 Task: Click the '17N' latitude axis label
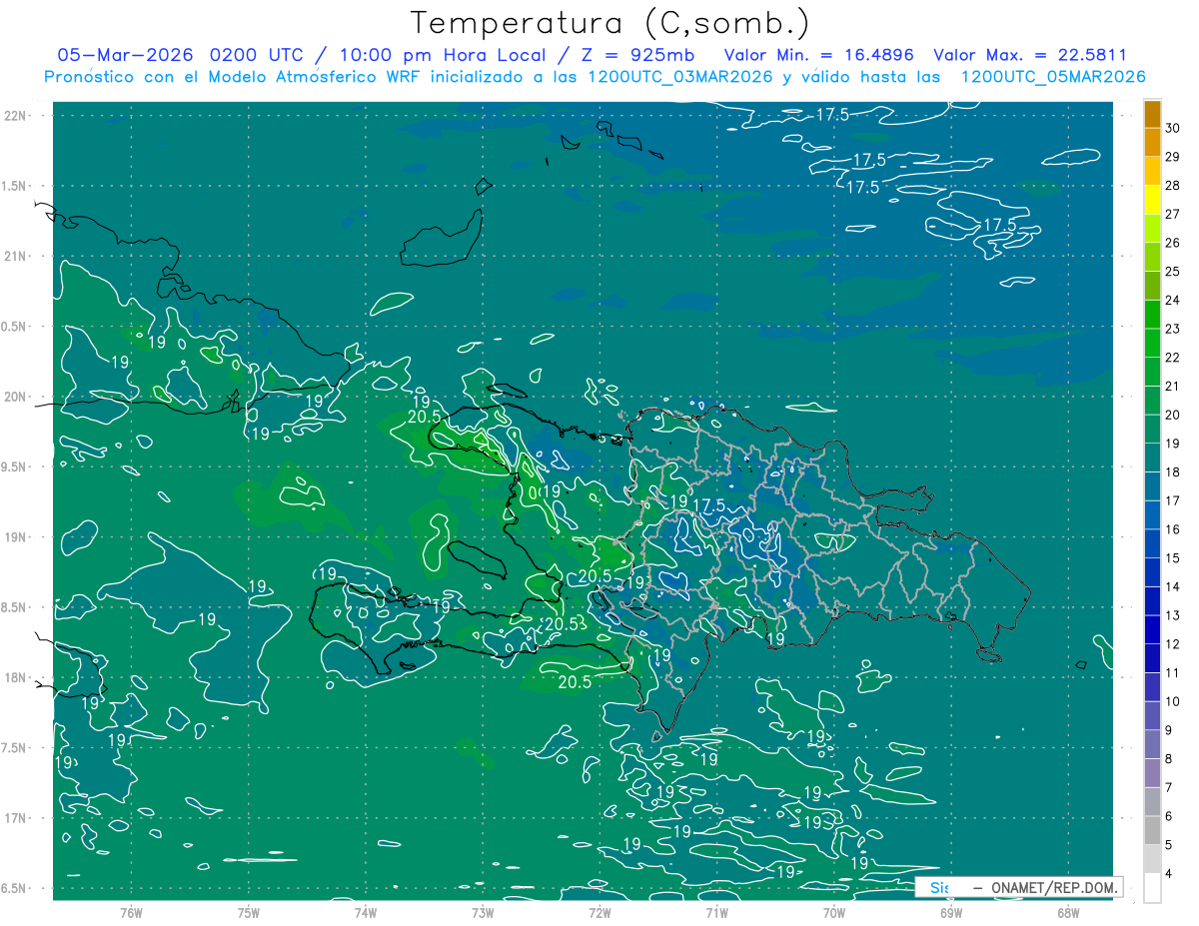(x=16, y=818)
